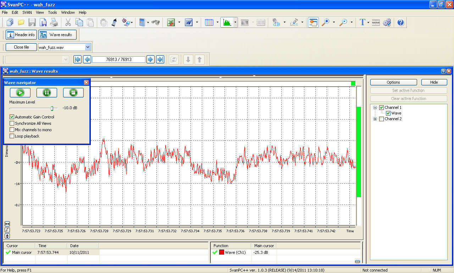Click the gears settings icon
Screen dimensions: 454x273
coord(387,22)
